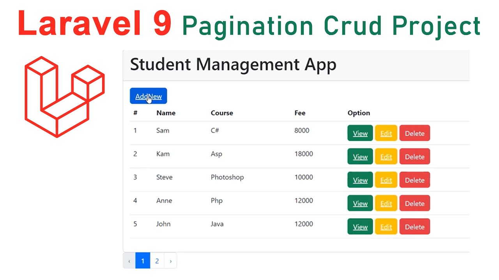
Task: View John's student details
Action: pyautogui.click(x=360, y=227)
